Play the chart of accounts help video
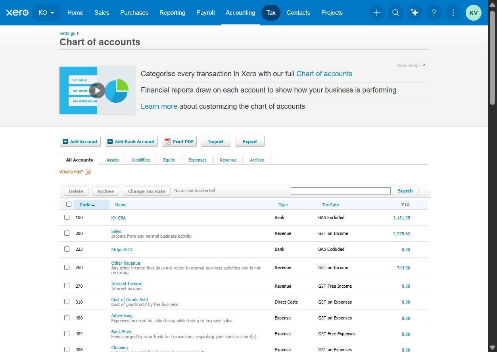The image size is (497, 352). tap(97, 90)
